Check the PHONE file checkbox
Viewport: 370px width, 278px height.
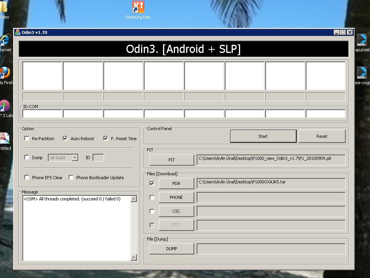(x=152, y=197)
